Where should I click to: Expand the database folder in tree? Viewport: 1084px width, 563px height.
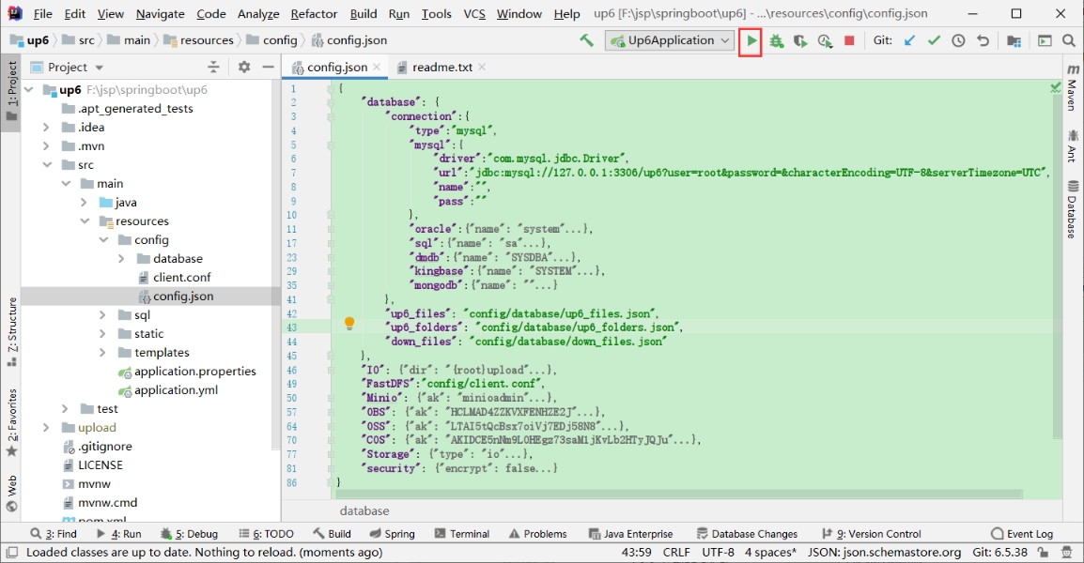coord(121,259)
